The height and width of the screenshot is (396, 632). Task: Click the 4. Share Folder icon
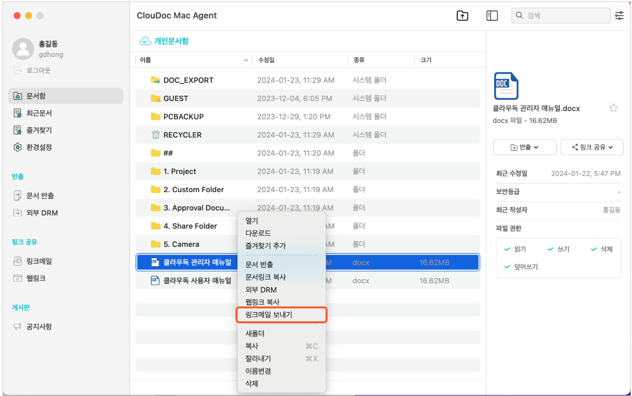(156, 226)
